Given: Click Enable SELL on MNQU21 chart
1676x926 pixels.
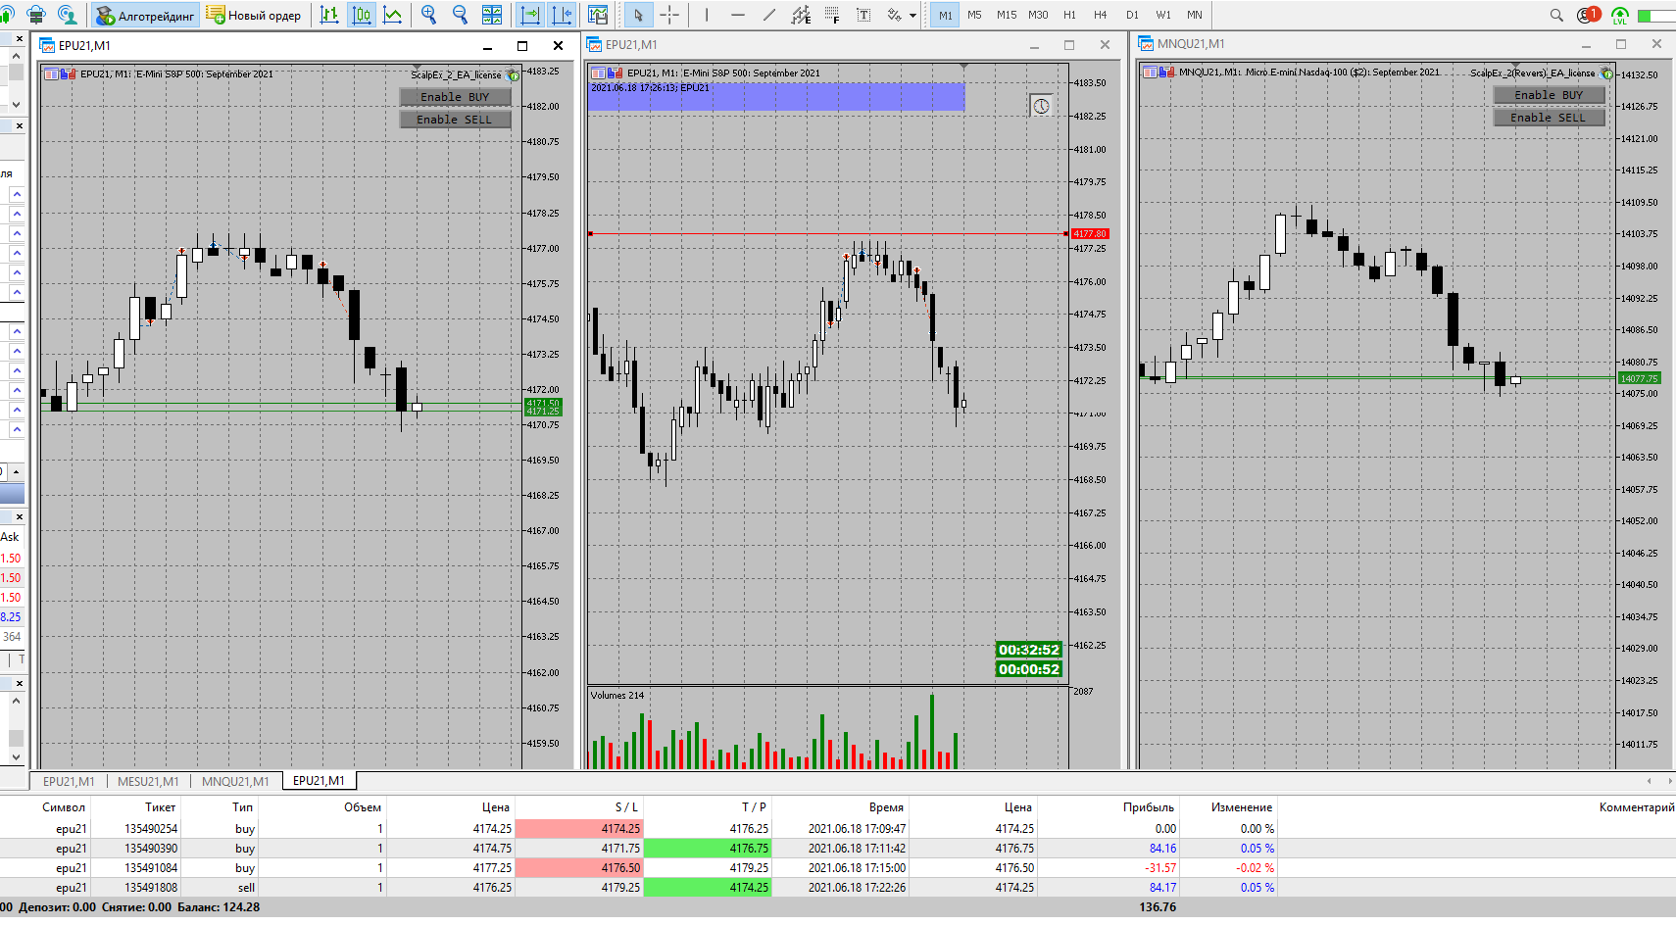Looking at the screenshot, I should coord(1549,118).
